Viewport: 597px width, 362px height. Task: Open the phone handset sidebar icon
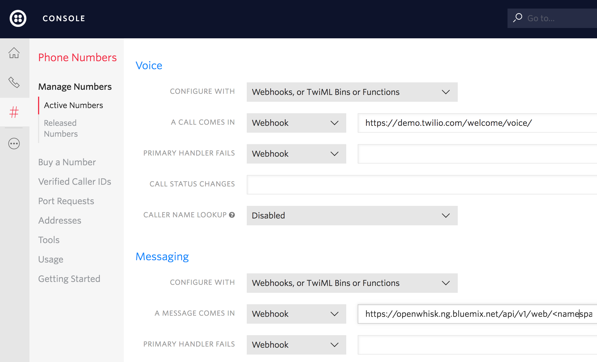[x=14, y=83]
